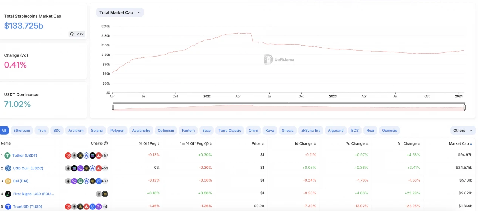Viewport: 478px width, 211px height.
Task: Click the USD Coin (USDC) logo icon
Action: coord(8,168)
